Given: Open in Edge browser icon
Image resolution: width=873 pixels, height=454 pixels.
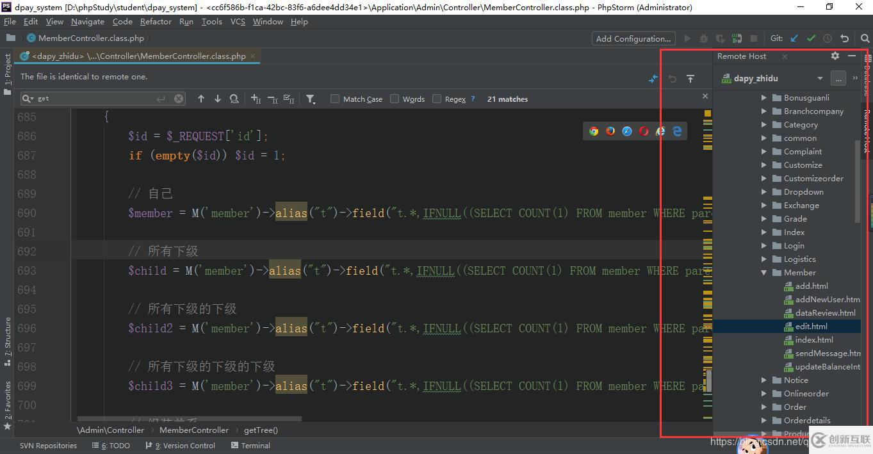Looking at the screenshot, I should click(677, 131).
